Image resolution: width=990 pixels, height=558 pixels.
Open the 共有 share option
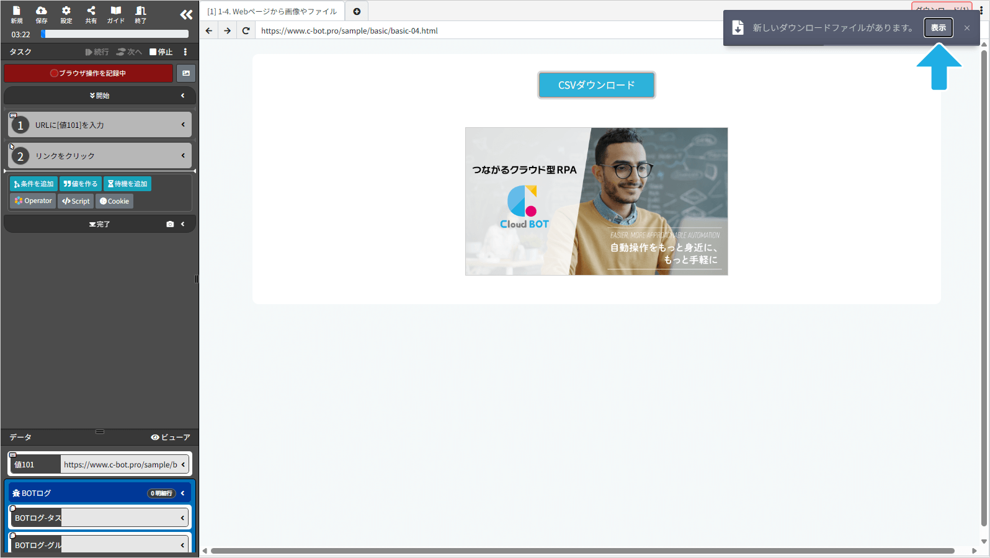(91, 14)
